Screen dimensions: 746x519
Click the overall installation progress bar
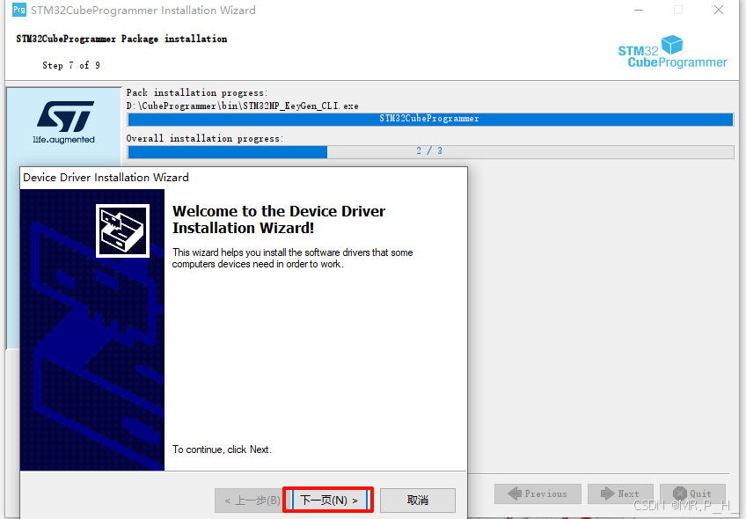click(430, 152)
